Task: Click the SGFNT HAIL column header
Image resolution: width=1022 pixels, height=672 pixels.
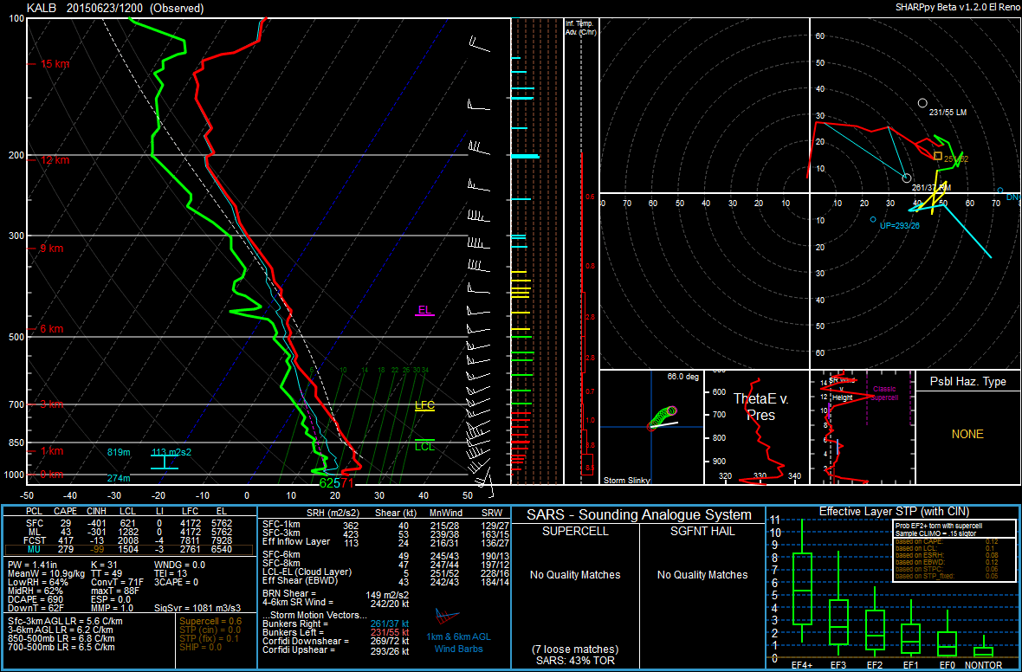Action: coord(702,531)
